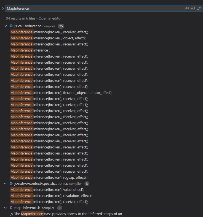Toggle Match Whole Word option
203x217 pixels.
[193, 8]
